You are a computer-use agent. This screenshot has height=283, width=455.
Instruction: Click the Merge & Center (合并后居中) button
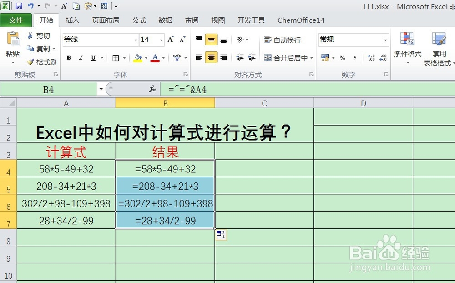286,58
